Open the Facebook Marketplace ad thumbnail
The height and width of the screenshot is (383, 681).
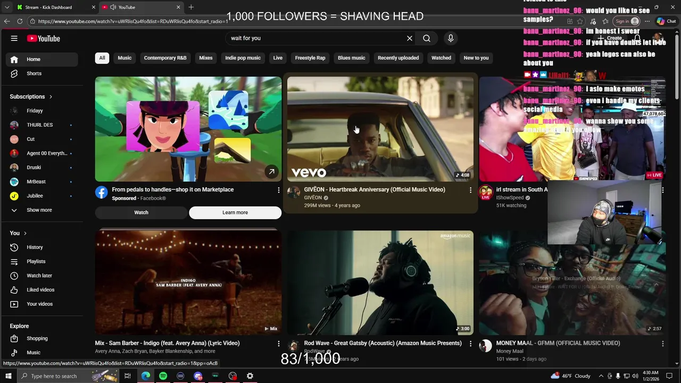pyautogui.click(x=188, y=129)
